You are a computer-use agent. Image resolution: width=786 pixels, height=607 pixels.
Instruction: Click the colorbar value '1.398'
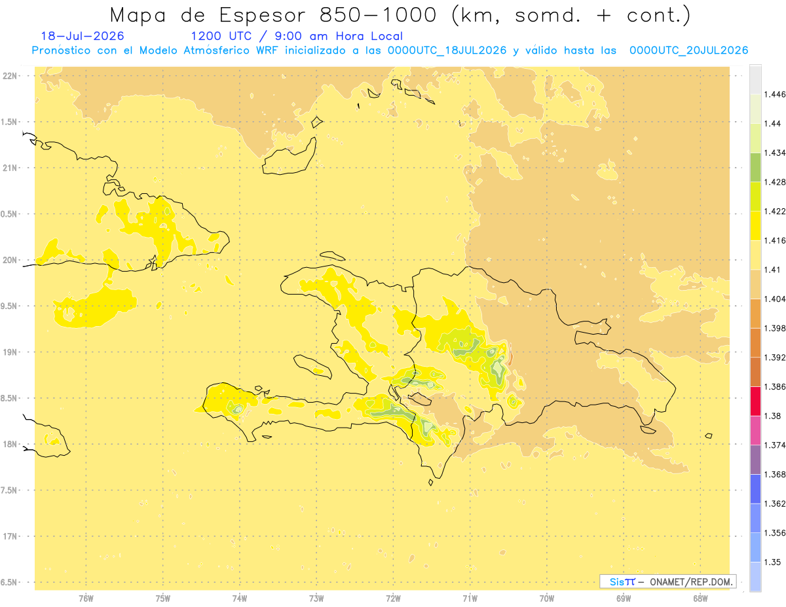coord(774,328)
